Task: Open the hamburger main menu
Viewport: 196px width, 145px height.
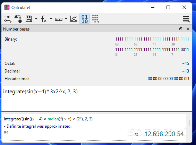Action: [x=186, y=19]
